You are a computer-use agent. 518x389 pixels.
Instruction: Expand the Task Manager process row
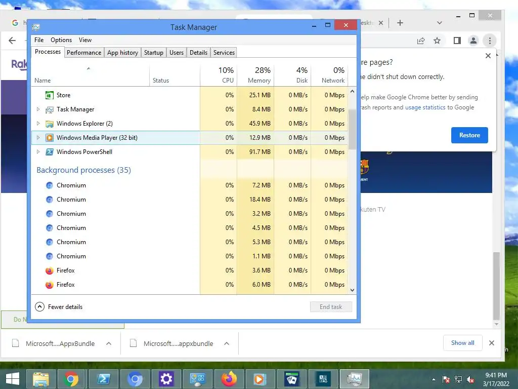coord(38,109)
